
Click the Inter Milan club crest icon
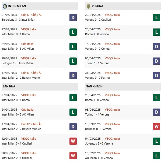pos(5,6)
